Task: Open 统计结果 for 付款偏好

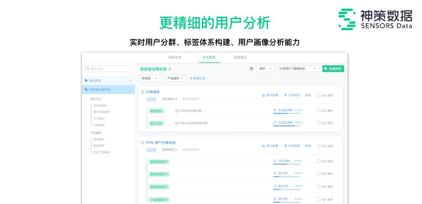Action: [270, 95]
